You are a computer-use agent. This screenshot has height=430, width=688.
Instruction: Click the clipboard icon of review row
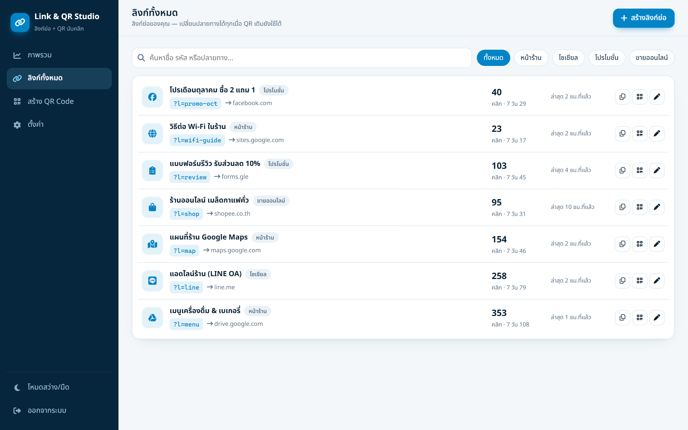153,170
